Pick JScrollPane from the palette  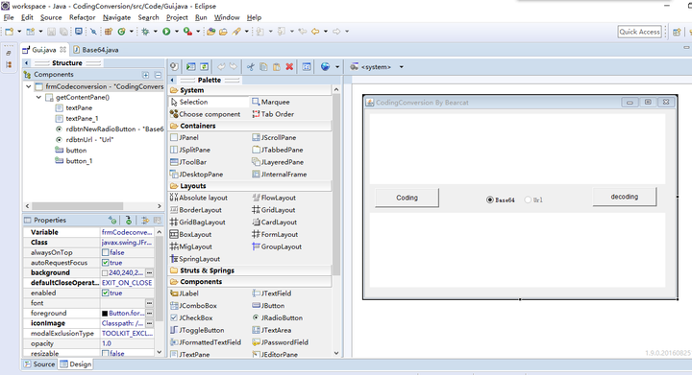point(274,138)
